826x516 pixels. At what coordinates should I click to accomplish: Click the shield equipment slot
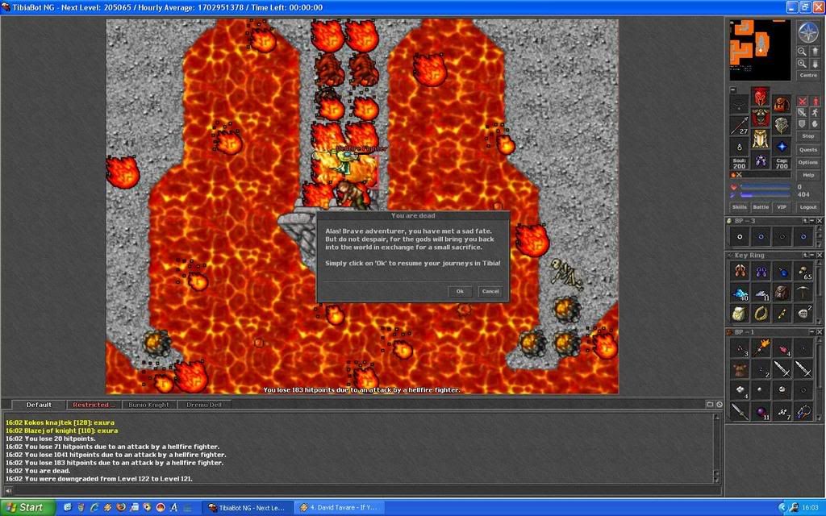(x=782, y=125)
